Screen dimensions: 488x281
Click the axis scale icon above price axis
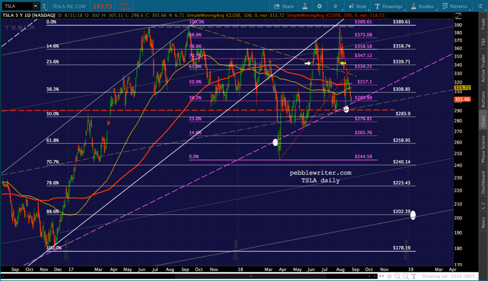pyautogui.click(x=458, y=16)
